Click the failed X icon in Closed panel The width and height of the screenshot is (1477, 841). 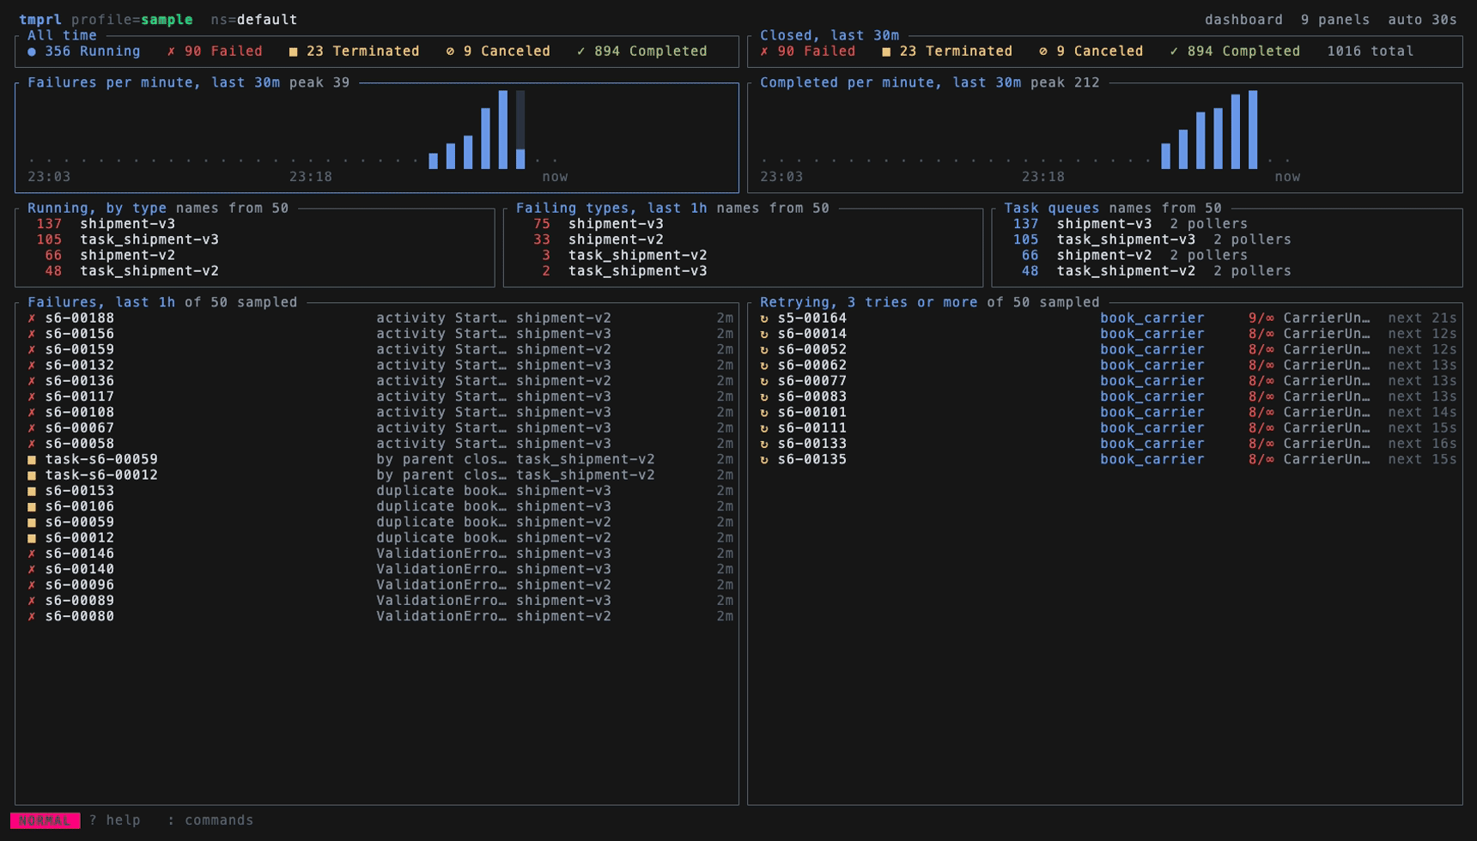tap(764, 51)
